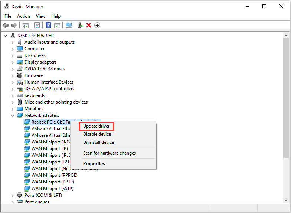
Task: Expand the Firmware category
Action: [13, 76]
